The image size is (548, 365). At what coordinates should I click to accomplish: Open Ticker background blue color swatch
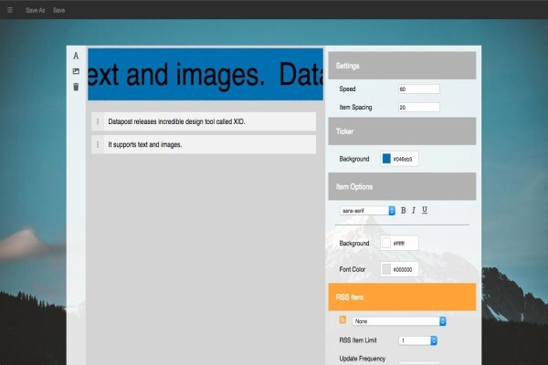pyautogui.click(x=386, y=159)
